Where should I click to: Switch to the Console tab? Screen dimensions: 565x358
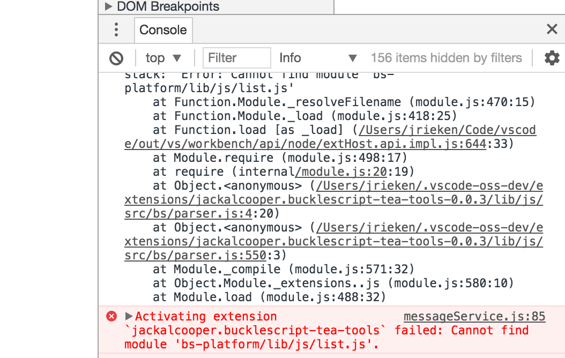click(x=163, y=30)
